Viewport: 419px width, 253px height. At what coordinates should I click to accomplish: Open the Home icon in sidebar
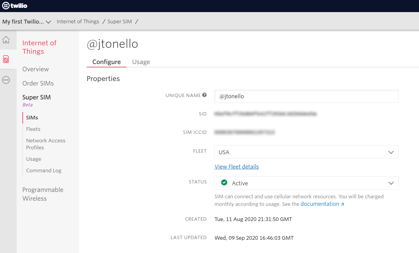[x=6, y=40]
